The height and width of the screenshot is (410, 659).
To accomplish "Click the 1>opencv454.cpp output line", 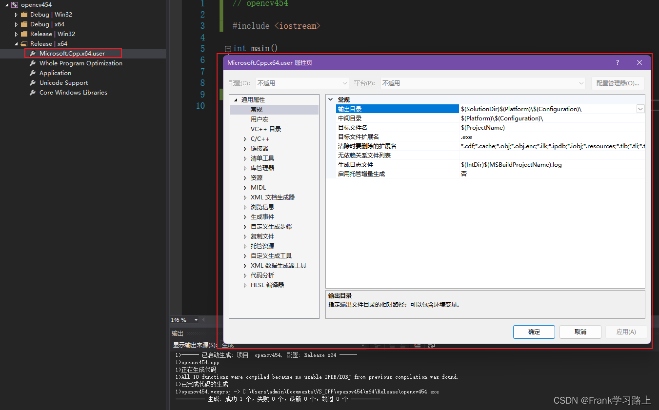I will click(x=197, y=363).
